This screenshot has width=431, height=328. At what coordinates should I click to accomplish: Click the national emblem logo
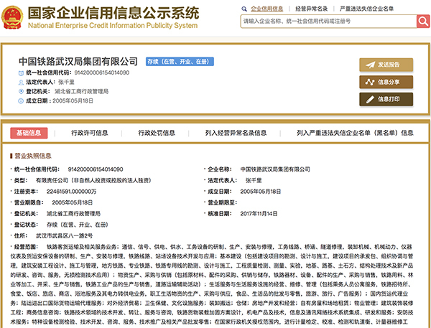pos(14,17)
